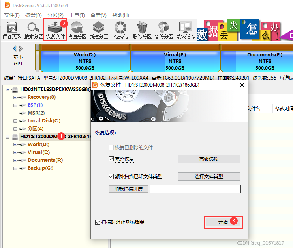Viewport: 293px width, 248px height.
Task: Expand the 分区(4) tree node
Action: 15,129
